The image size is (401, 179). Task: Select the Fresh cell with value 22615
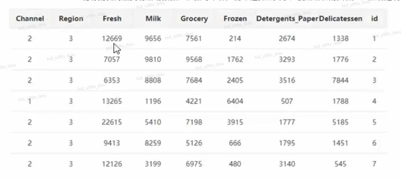click(112, 122)
